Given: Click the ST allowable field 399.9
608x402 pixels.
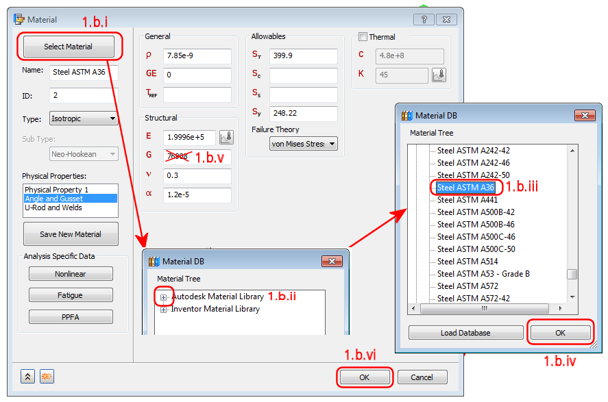Looking at the screenshot, I should click(304, 55).
